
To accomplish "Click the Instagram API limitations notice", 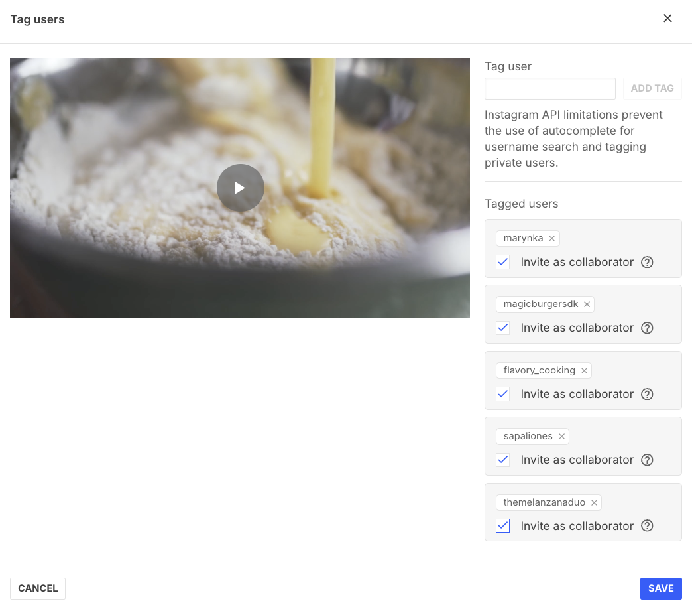I will (573, 139).
